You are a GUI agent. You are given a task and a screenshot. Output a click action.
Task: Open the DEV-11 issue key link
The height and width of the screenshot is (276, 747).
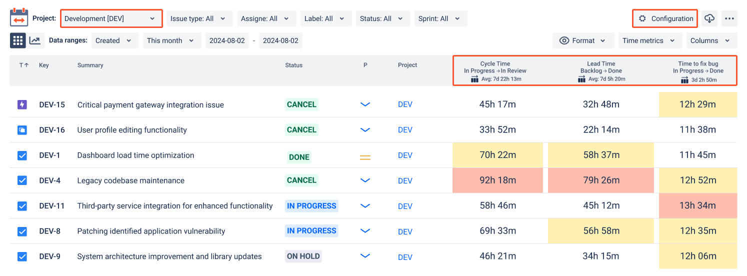52,206
